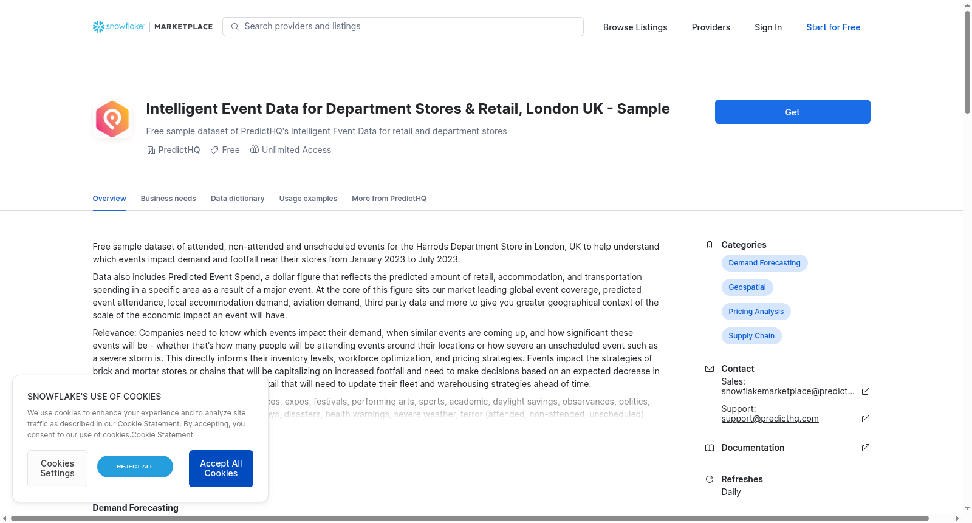
Task: Switch to the Data dictionary tab
Action: pyautogui.click(x=238, y=199)
